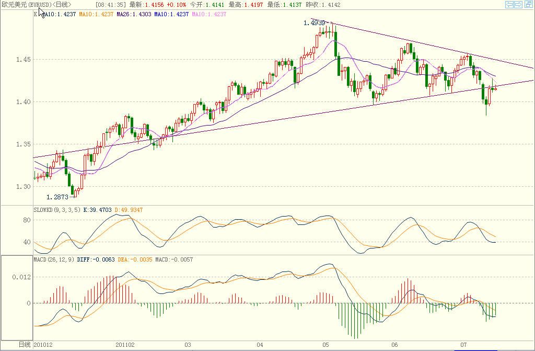Click the K:39.4703 value

97,210
